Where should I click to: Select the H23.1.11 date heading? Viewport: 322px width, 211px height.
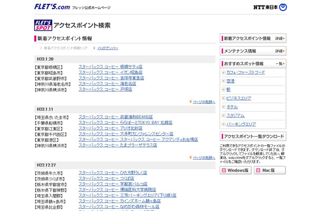coord(45,109)
